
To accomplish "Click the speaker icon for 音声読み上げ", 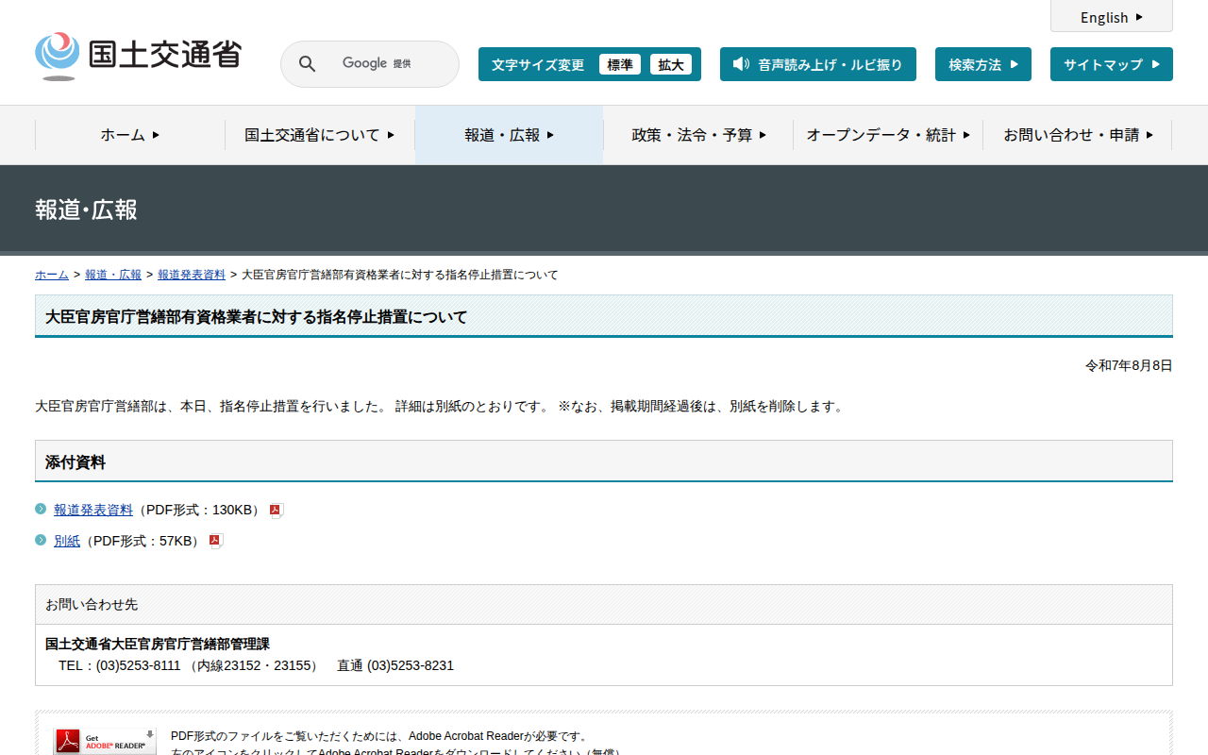I will [741, 64].
